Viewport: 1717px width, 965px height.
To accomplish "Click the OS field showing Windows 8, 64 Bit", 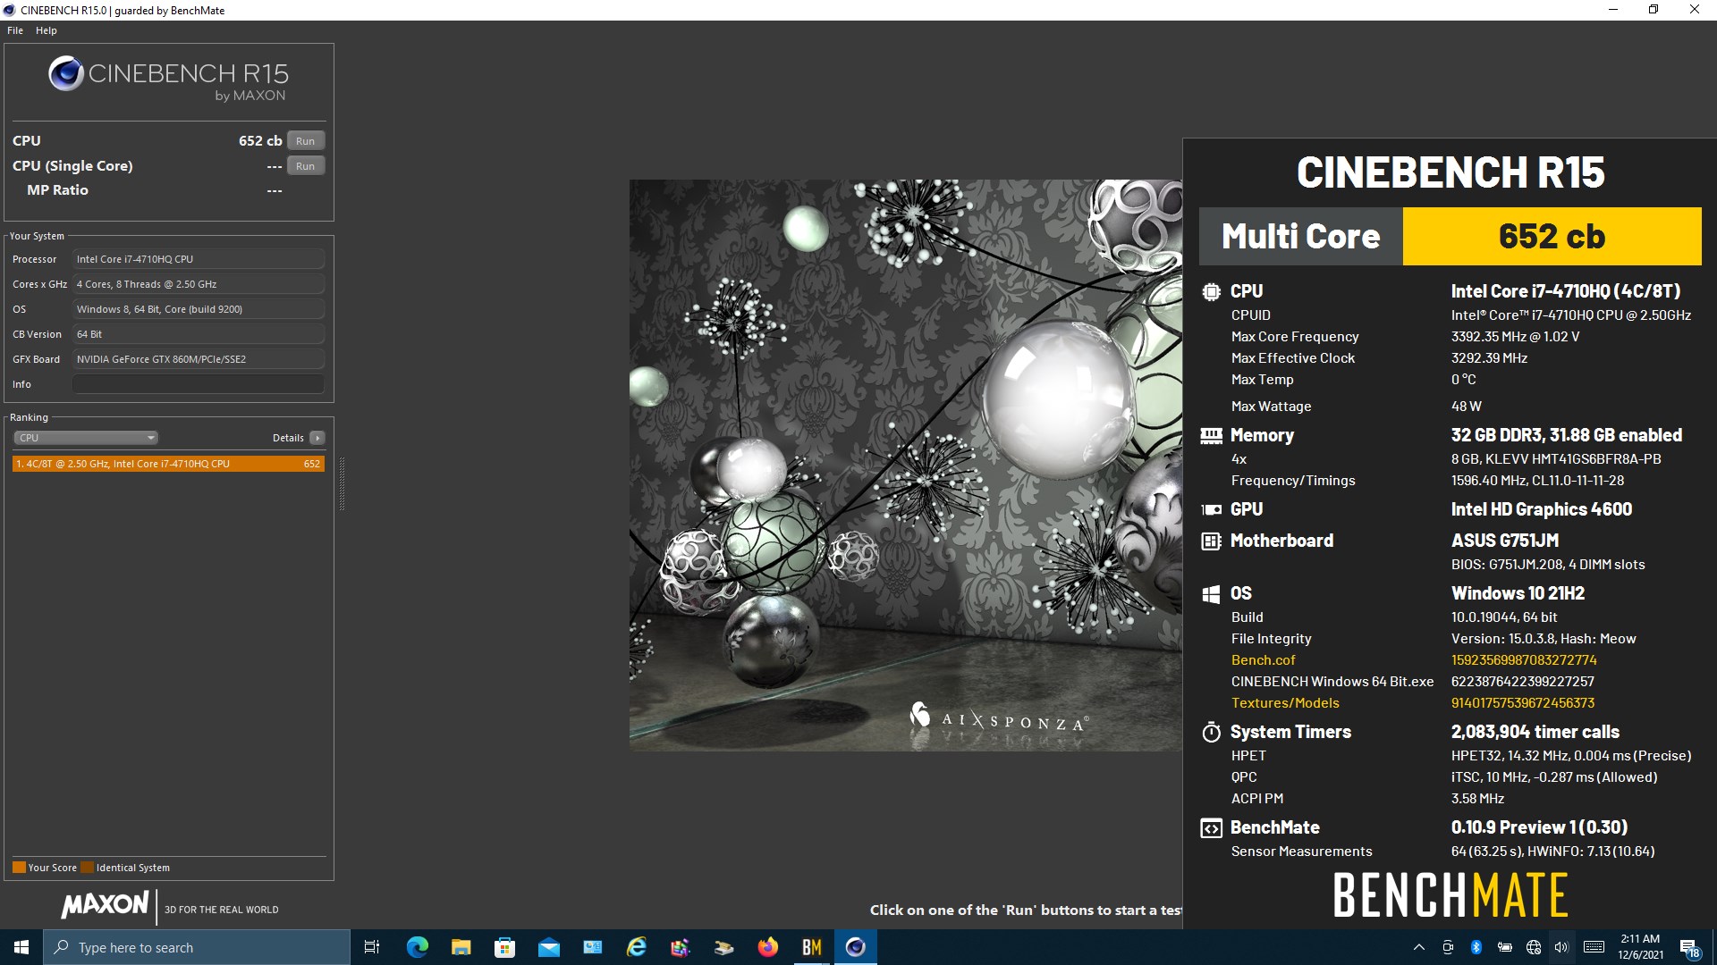I will (x=199, y=309).
